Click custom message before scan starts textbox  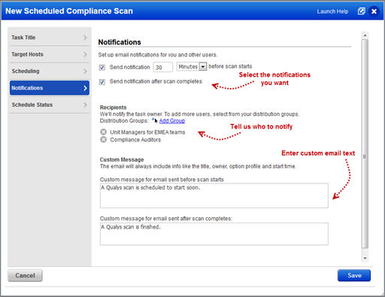(x=214, y=195)
